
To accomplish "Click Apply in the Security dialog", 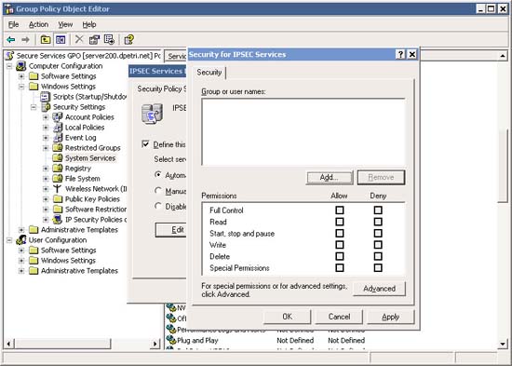I will (x=391, y=317).
